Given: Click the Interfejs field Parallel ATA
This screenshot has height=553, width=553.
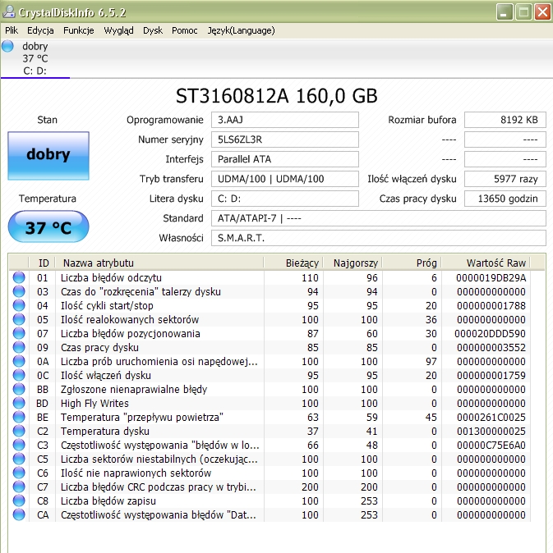Looking at the screenshot, I should pyautogui.click(x=285, y=159).
